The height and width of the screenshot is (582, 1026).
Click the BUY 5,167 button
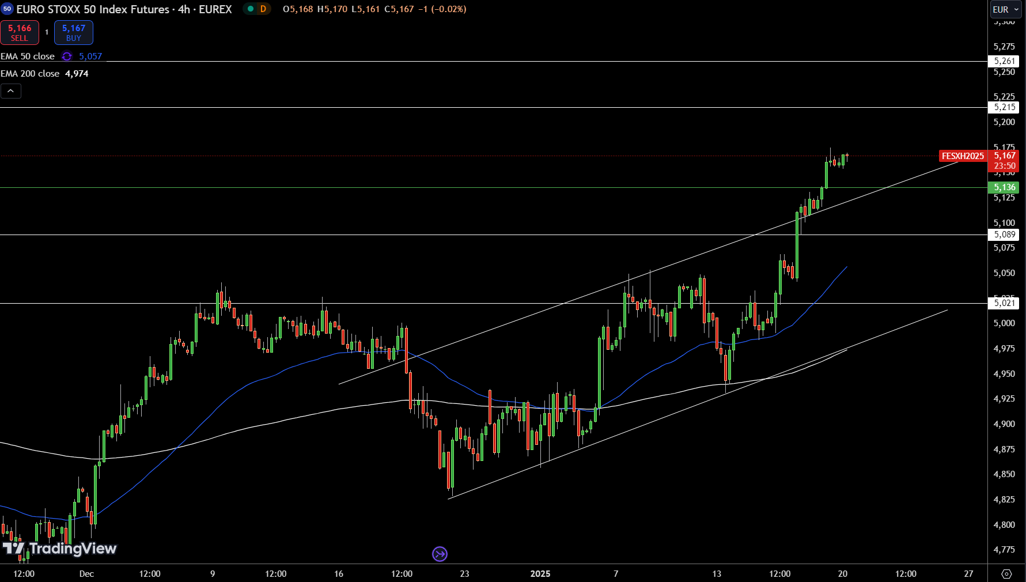pyautogui.click(x=74, y=33)
